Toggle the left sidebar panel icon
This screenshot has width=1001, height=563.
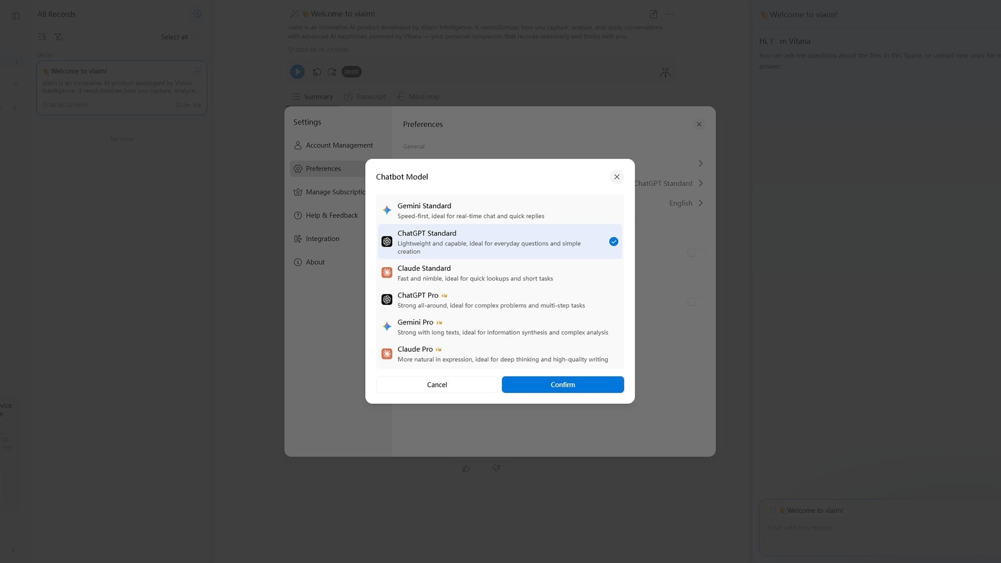(16, 16)
